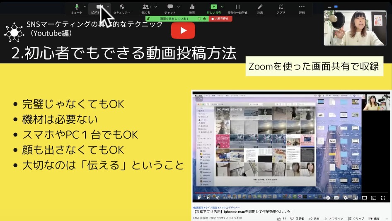Open the 参加者 participants panel
Viewport: 392px width, 221px height.
coord(146,9)
